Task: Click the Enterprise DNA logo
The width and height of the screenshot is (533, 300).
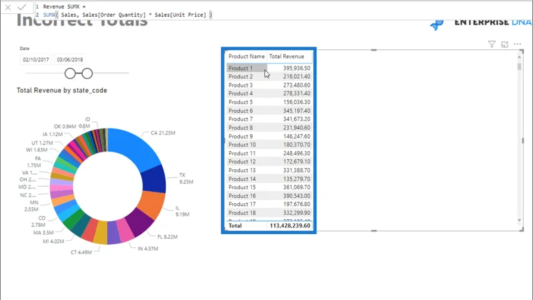Action: (x=480, y=23)
